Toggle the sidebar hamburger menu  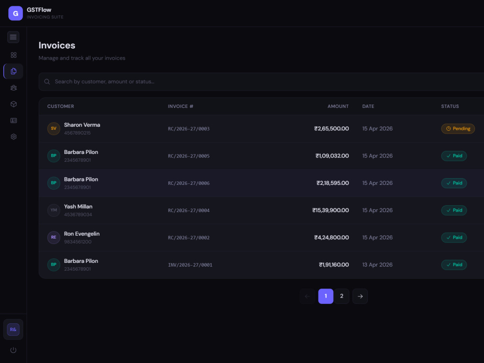pos(13,37)
